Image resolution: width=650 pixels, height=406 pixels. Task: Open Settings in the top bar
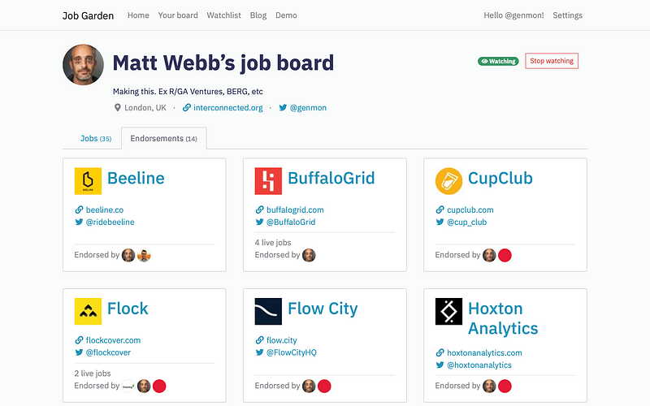567,15
